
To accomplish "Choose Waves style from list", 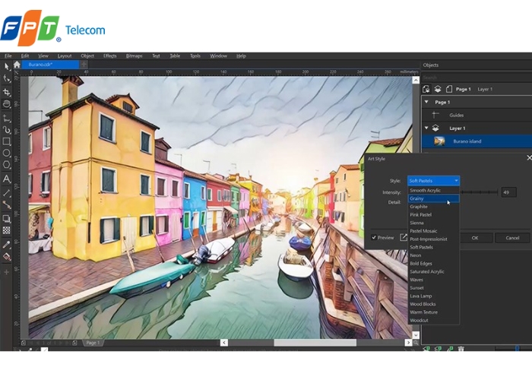I will pos(434,280).
